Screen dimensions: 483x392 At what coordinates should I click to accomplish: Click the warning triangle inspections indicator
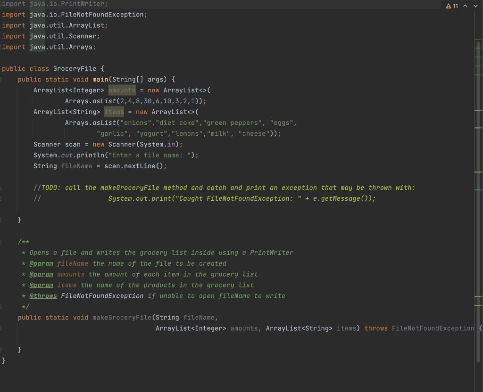click(448, 6)
